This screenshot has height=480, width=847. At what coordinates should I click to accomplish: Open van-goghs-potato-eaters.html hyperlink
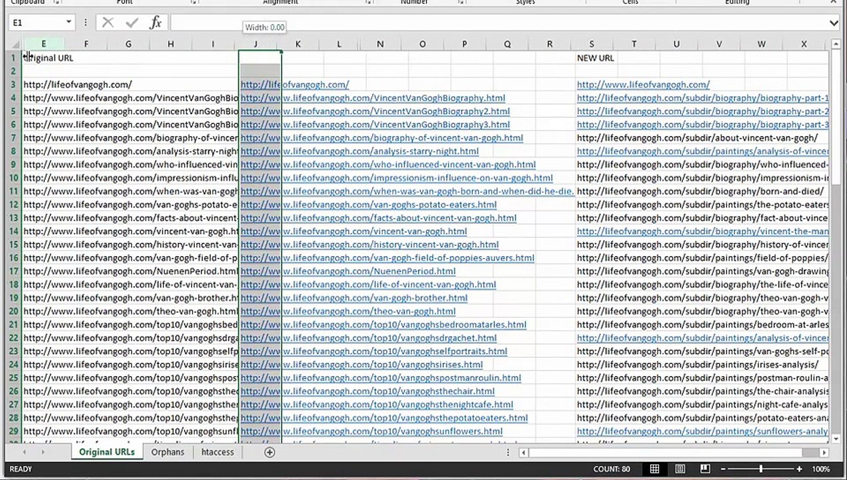368,205
